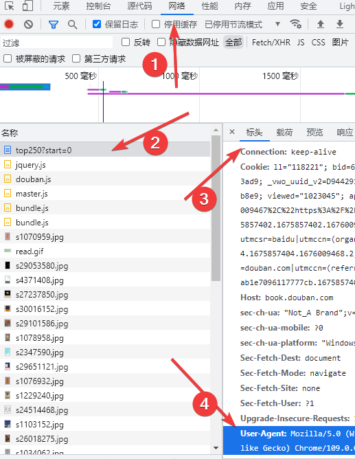
Task: Filter requests by Fetch/XHR
Action: [x=271, y=43]
